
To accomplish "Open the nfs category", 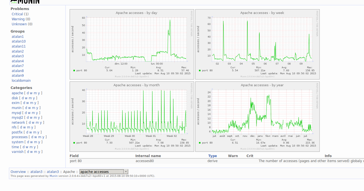I will click(x=14, y=127).
